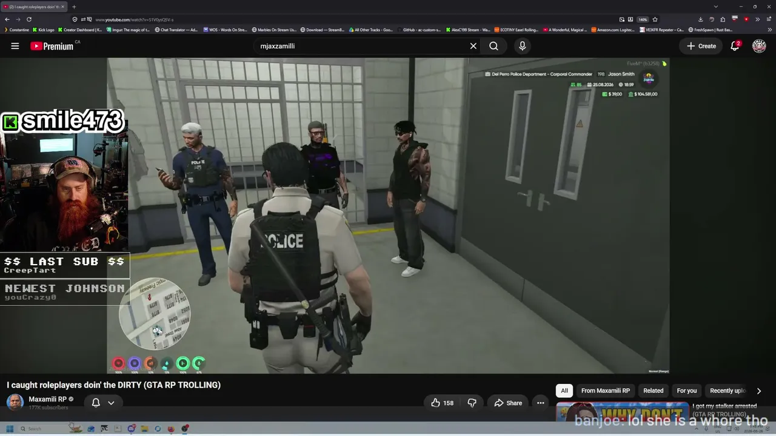776x436 pixels.
Task: Open tracking protection shield icon
Action: (75, 19)
